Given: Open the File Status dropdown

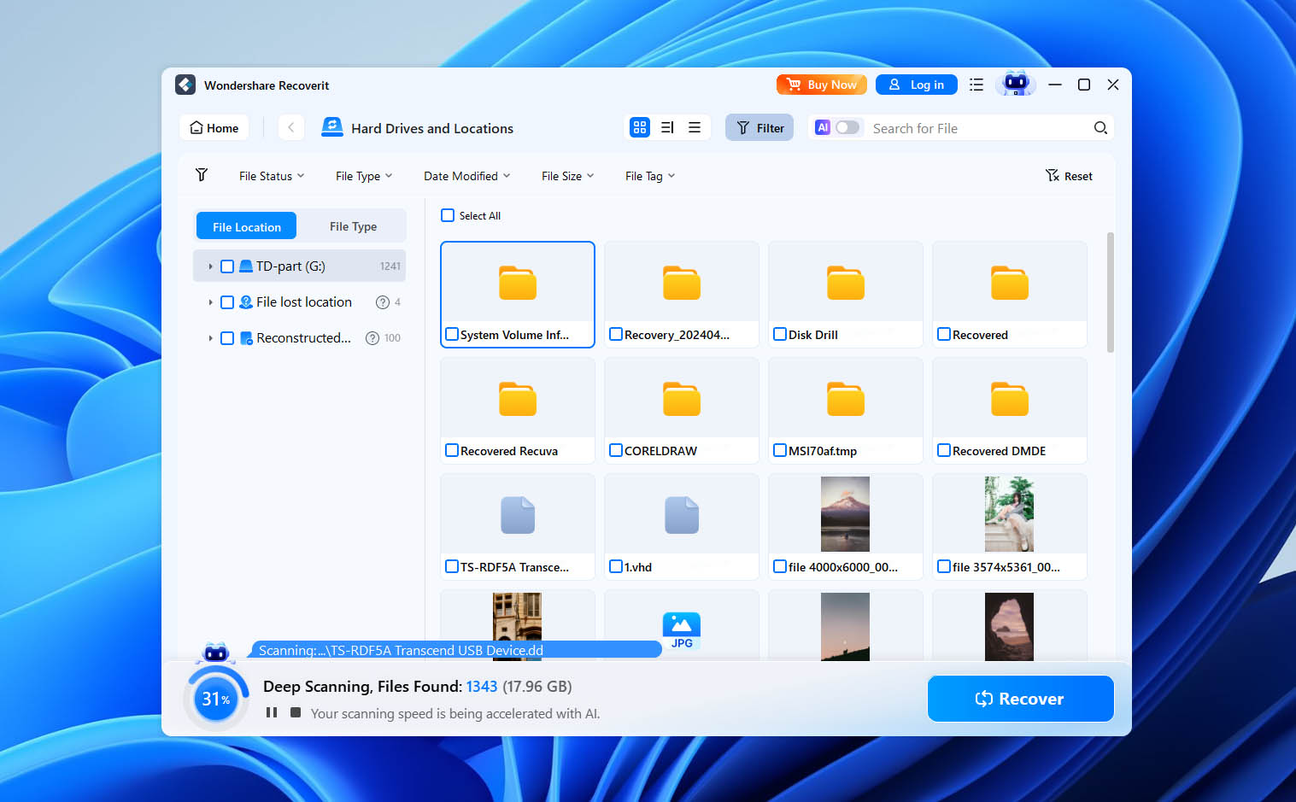Looking at the screenshot, I should pyautogui.click(x=272, y=176).
